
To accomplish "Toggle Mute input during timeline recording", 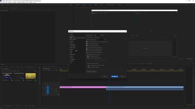I will pos(87,47).
